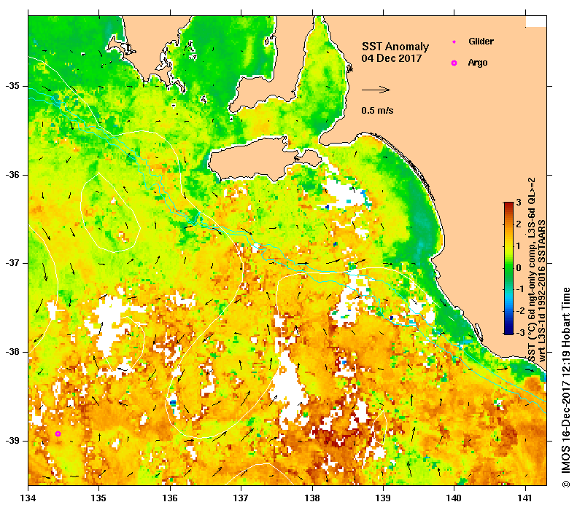Click the longitude label '134'
The image size is (577, 510).
point(28,498)
